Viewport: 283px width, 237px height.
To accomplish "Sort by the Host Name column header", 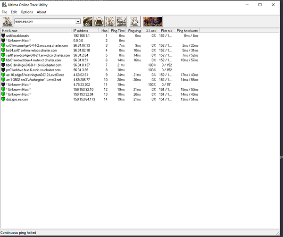I will tap(36, 31).
